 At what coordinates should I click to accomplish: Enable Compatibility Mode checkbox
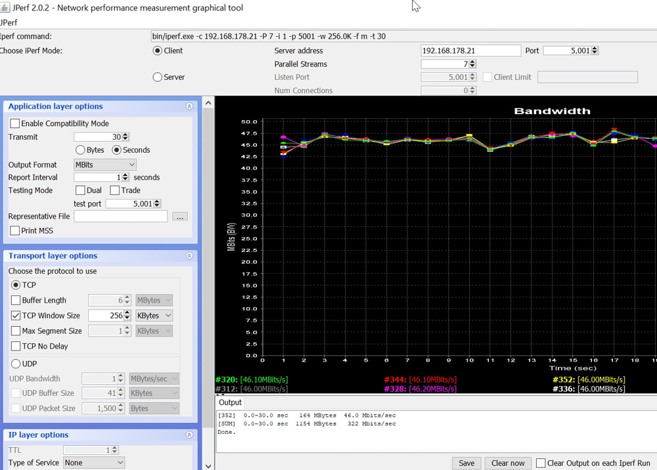[14, 123]
